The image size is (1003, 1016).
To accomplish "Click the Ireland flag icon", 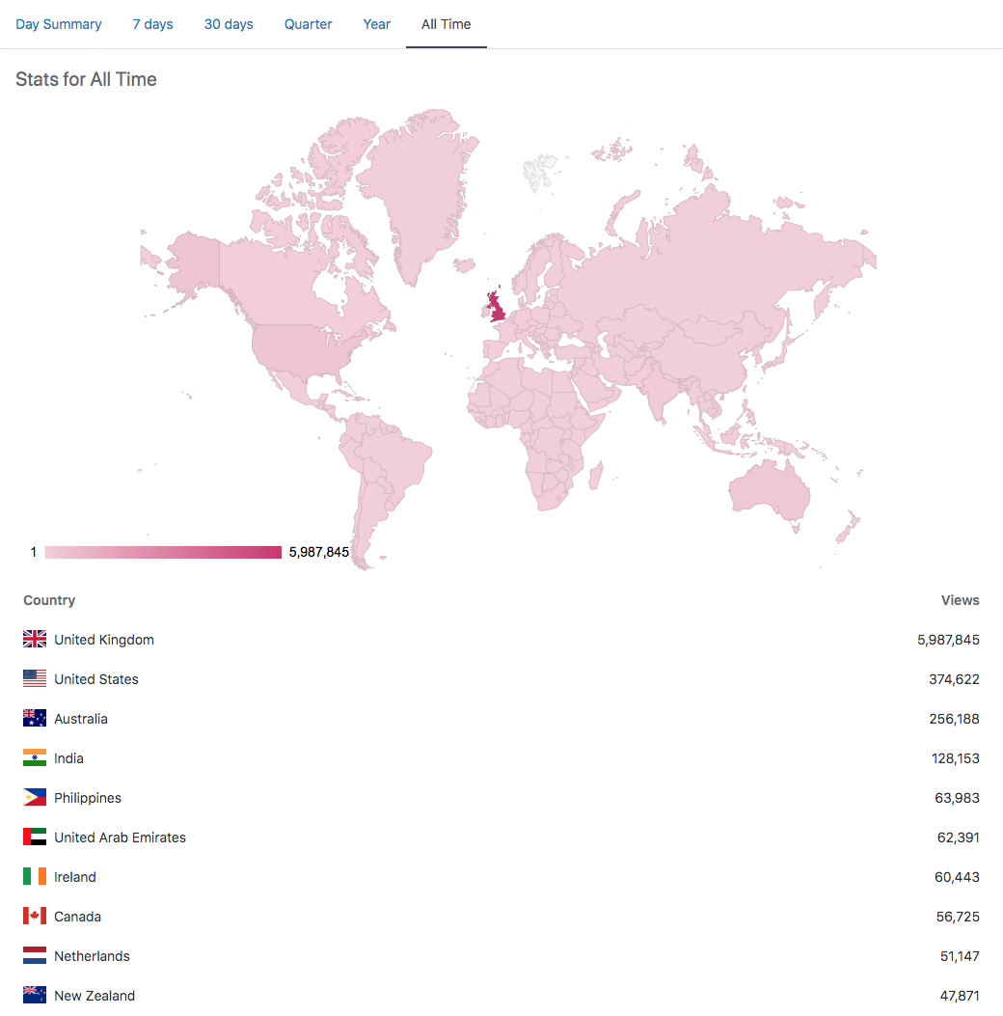I will [35, 876].
